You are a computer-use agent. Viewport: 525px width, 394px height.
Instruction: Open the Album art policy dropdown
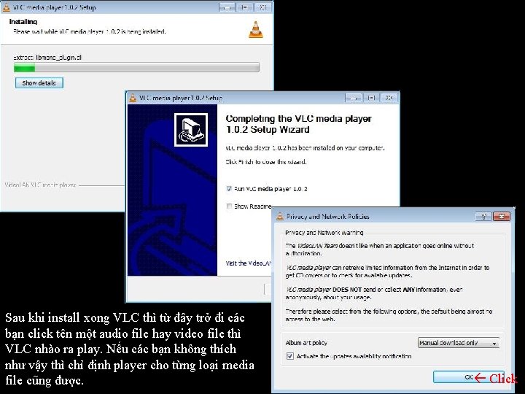pos(459,343)
